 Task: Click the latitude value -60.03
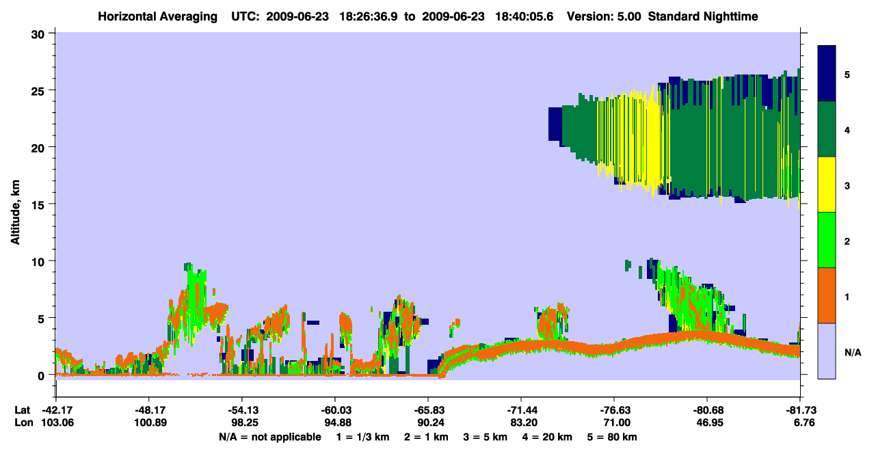click(x=335, y=410)
